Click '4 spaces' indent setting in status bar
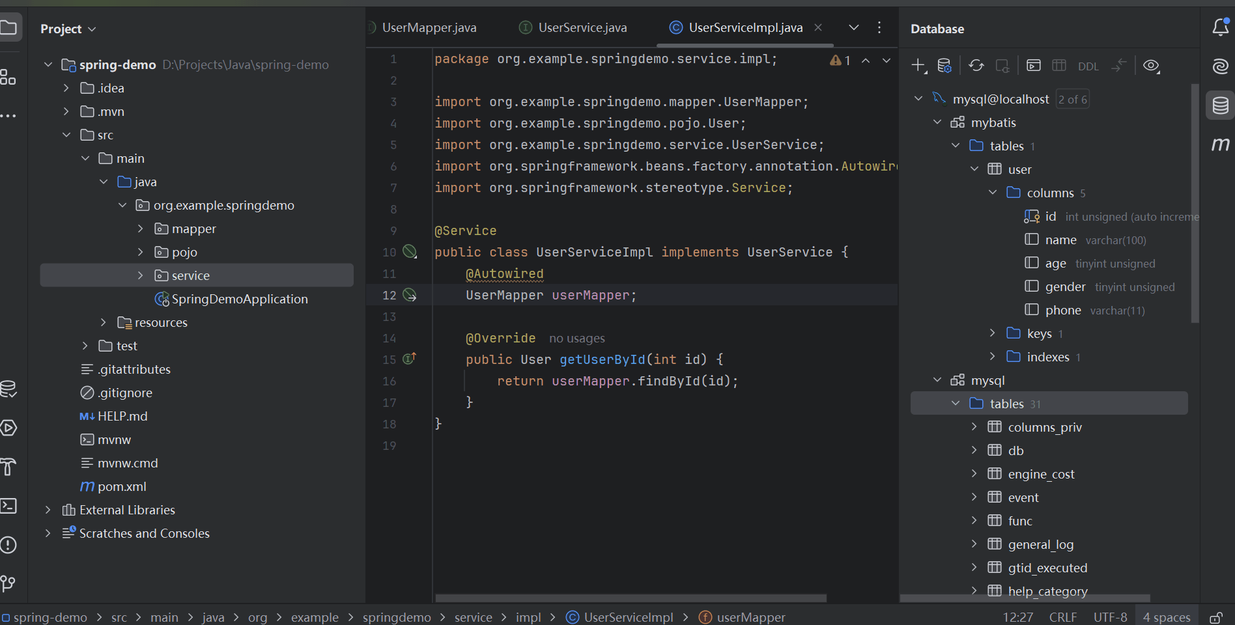Image resolution: width=1235 pixels, height=625 pixels. pos(1167,617)
